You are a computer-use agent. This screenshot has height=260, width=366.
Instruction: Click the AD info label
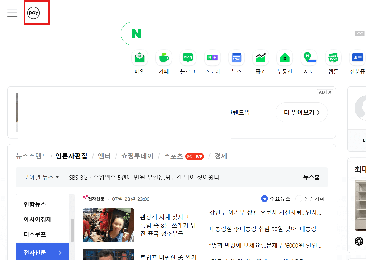(322, 92)
